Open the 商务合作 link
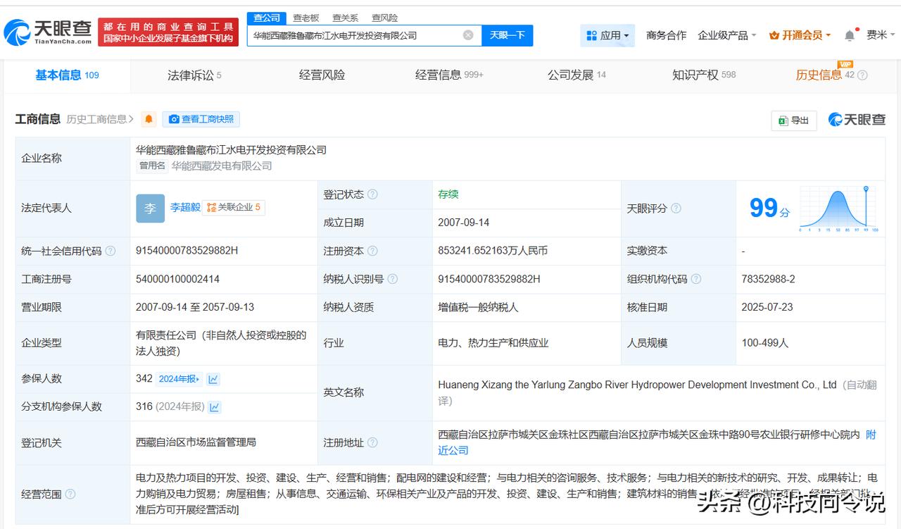 pos(666,35)
